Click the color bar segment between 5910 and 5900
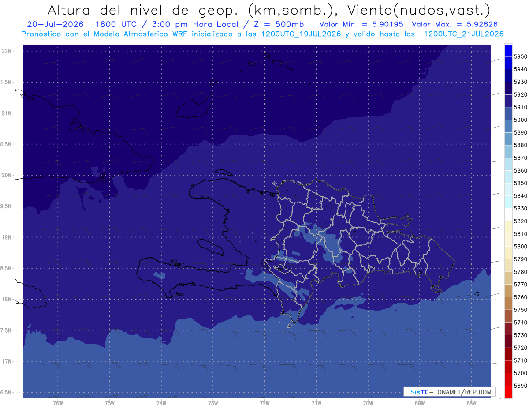529x409 pixels. click(508, 113)
